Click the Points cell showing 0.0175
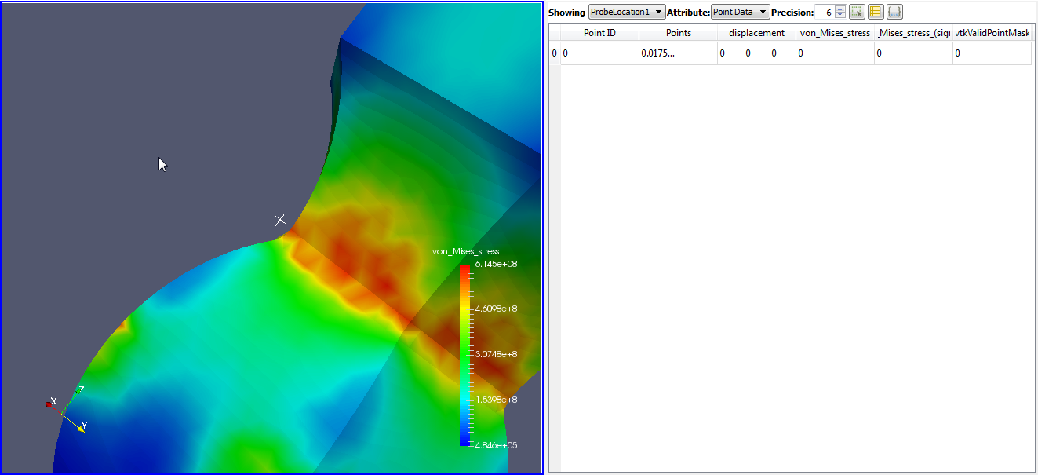Viewport: 1038px width, 475px height. pos(678,53)
